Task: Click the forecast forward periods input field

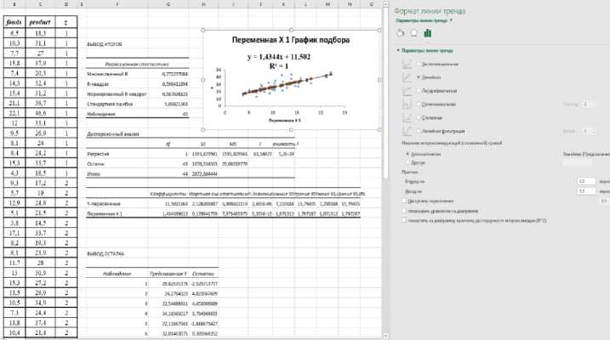Action: (x=586, y=181)
